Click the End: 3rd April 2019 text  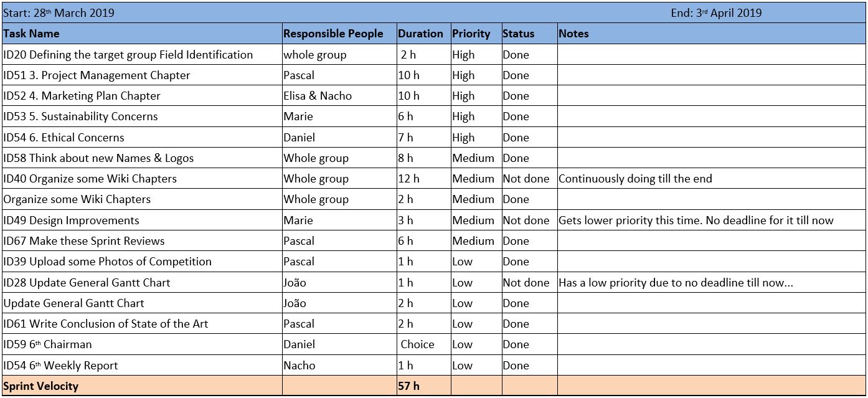(716, 13)
